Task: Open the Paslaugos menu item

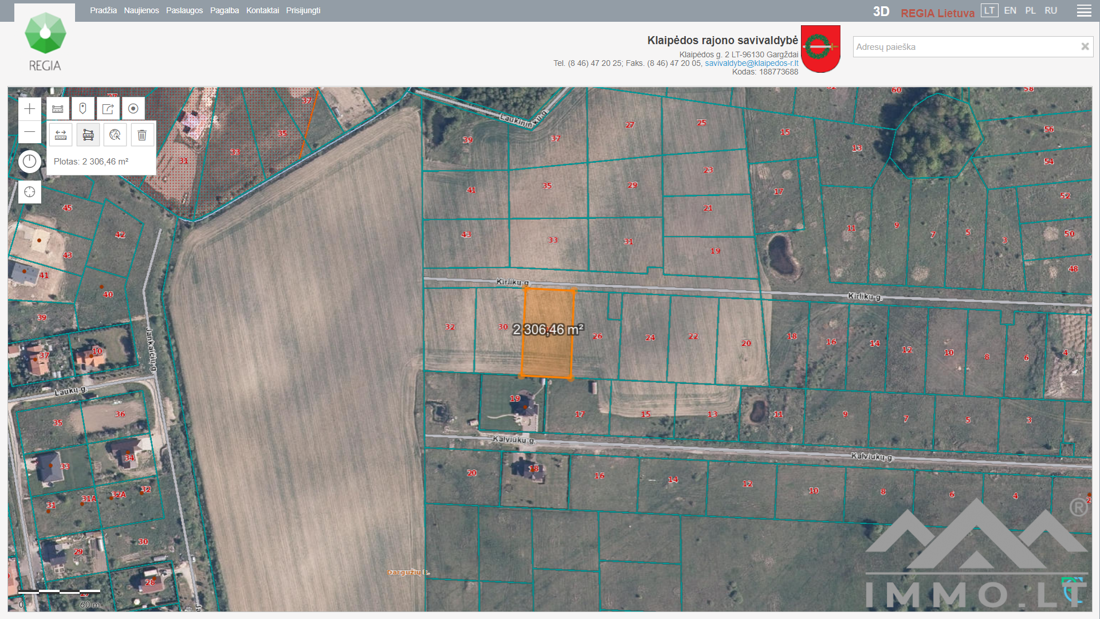Action: click(184, 11)
